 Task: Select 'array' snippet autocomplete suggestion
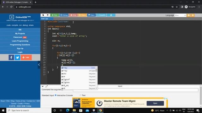click(x=78, y=71)
